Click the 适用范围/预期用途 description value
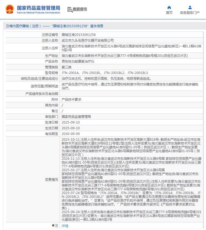Viewport: 206px width, 230px height. pyautogui.click(x=130, y=86)
